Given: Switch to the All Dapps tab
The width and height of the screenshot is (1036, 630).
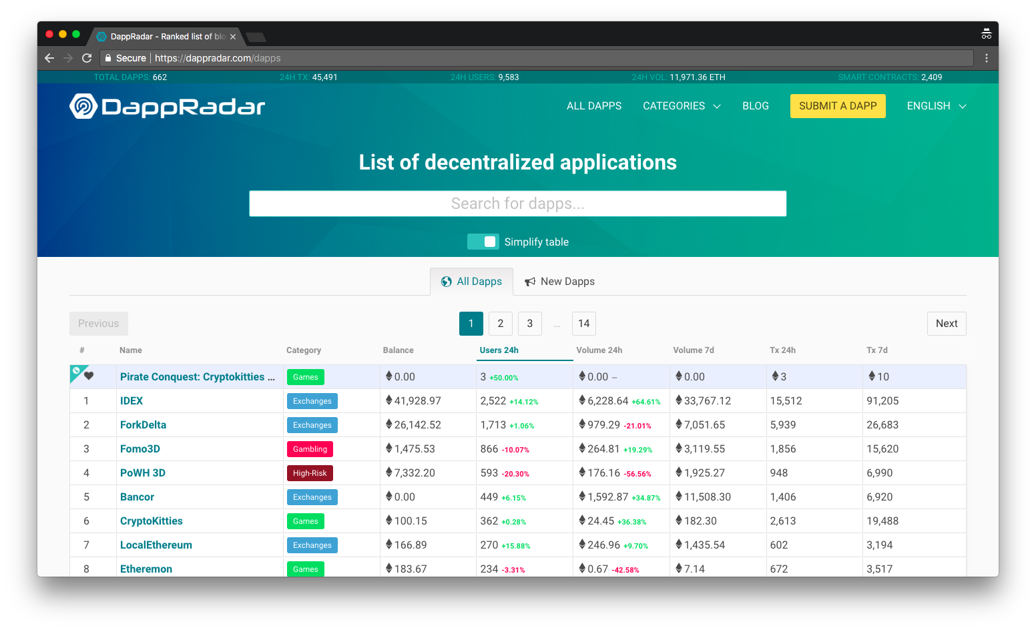Looking at the screenshot, I should coord(471,282).
